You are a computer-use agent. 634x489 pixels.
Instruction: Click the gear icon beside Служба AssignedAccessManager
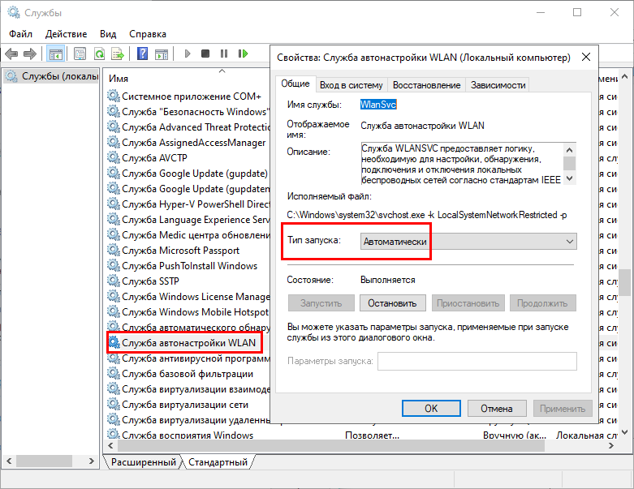(x=114, y=142)
